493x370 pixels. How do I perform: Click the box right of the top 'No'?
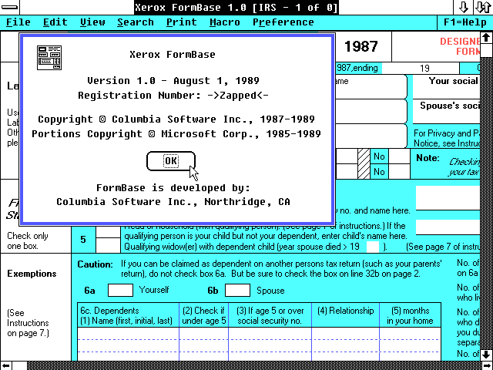pos(399,156)
